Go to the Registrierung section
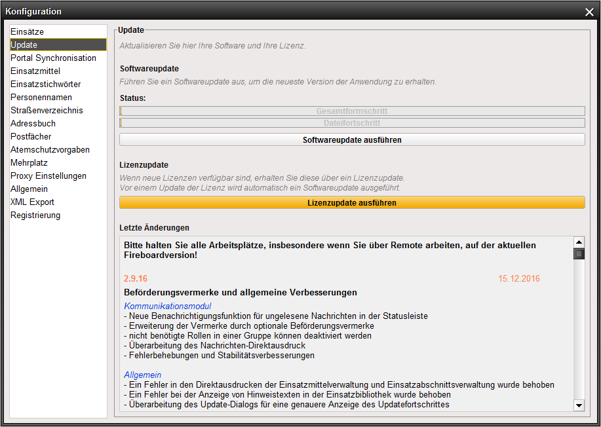This screenshot has height=427, width=601. pos(35,215)
